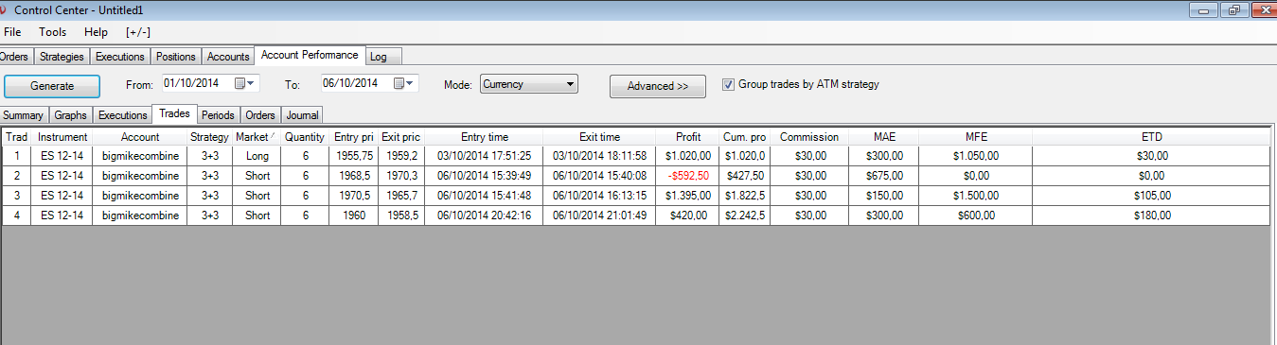
Task: Click the $1.050,00 MFE cell
Action: coord(975,156)
